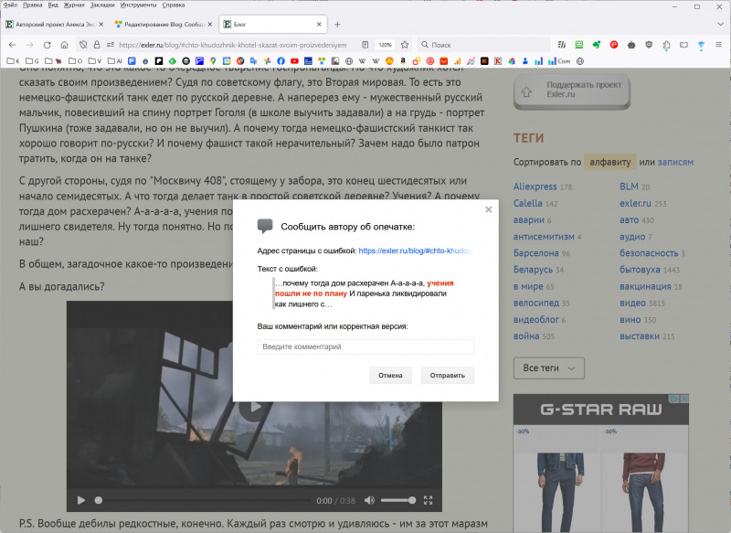Open a new browser tab

click(x=337, y=24)
